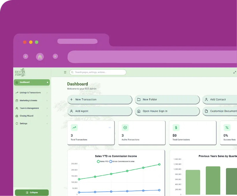Viewport: 237px width, 196px height.
Task: Click the Active Transactions checkmark icon
Action: point(125,128)
